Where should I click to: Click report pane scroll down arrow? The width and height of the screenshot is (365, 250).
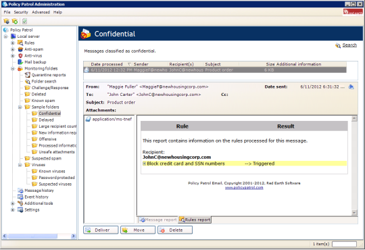click(x=354, y=213)
